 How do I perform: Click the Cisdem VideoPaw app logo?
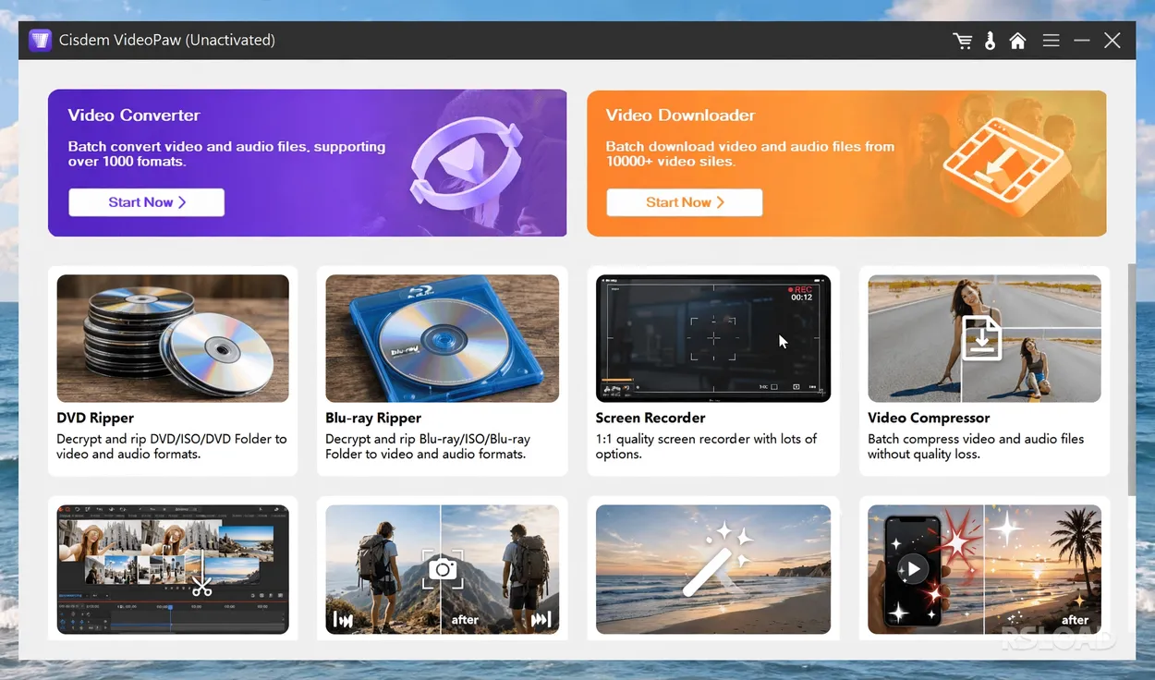[x=40, y=41]
